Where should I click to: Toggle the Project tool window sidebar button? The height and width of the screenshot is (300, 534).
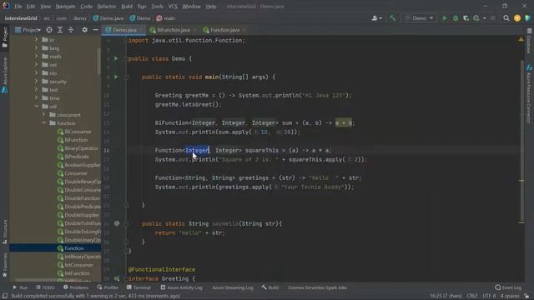[x=4, y=37]
